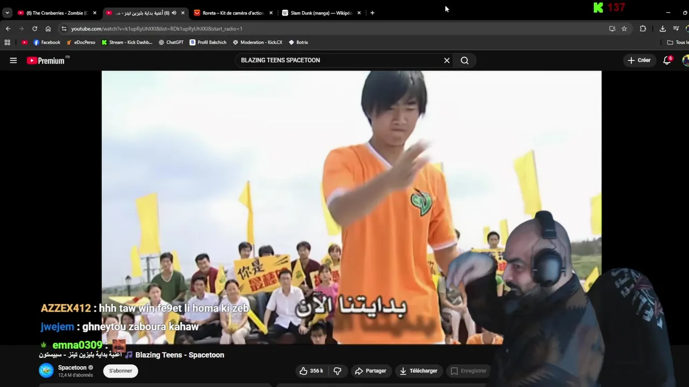Run search with magnifying glass button
The width and height of the screenshot is (689, 387).
tap(465, 60)
